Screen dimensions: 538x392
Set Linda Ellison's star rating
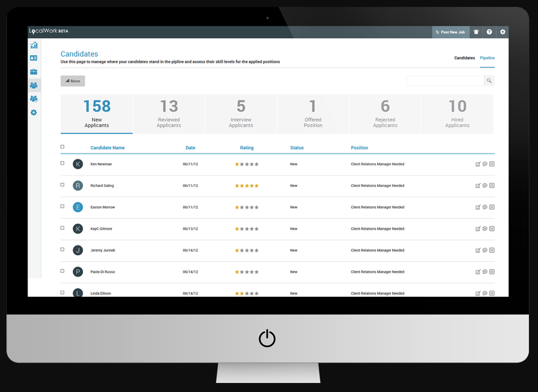247,293
